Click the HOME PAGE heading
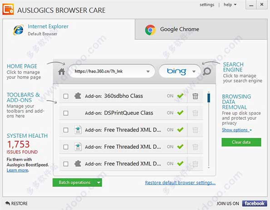Viewport: 270px width, 210px height. [x=22, y=66]
